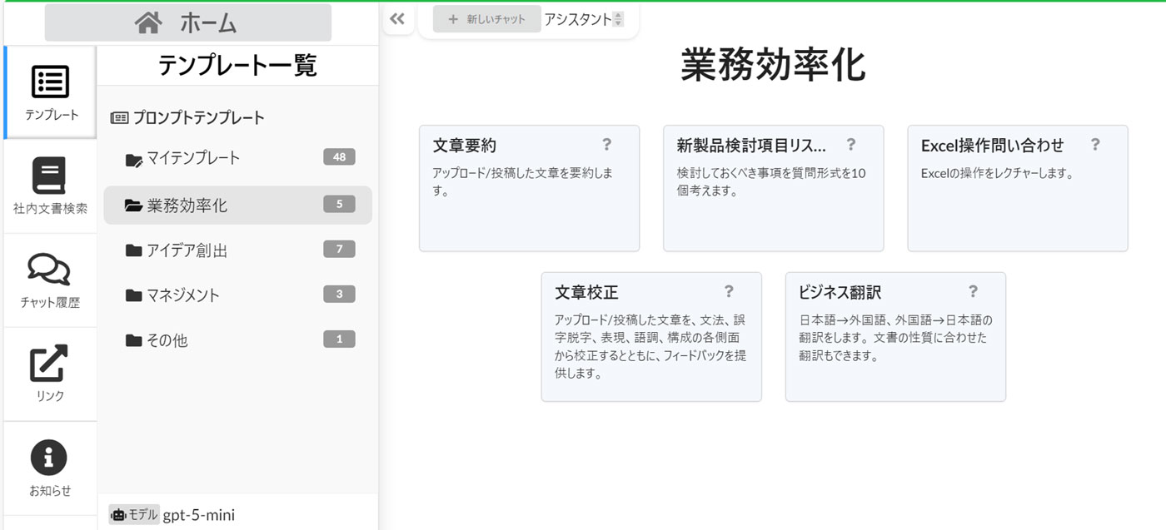Open the その他 folder

point(167,340)
